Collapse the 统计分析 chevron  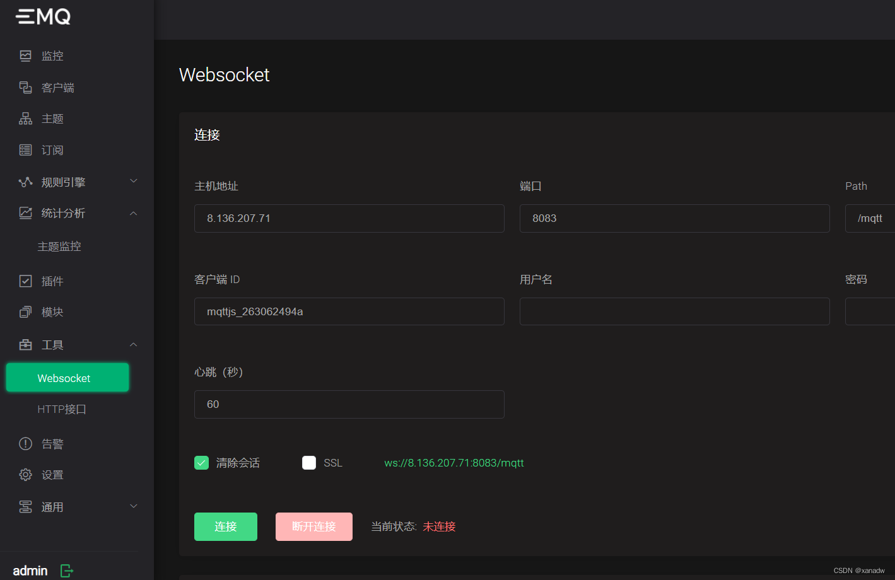pos(134,213)
